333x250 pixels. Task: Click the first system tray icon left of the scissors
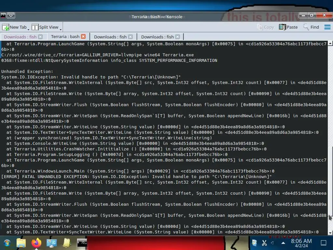coord(254,243)
